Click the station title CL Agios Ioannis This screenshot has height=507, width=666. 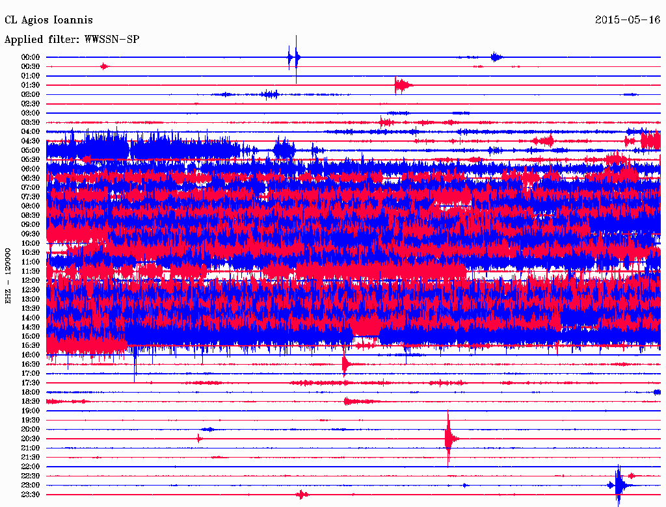pos(49,20)
